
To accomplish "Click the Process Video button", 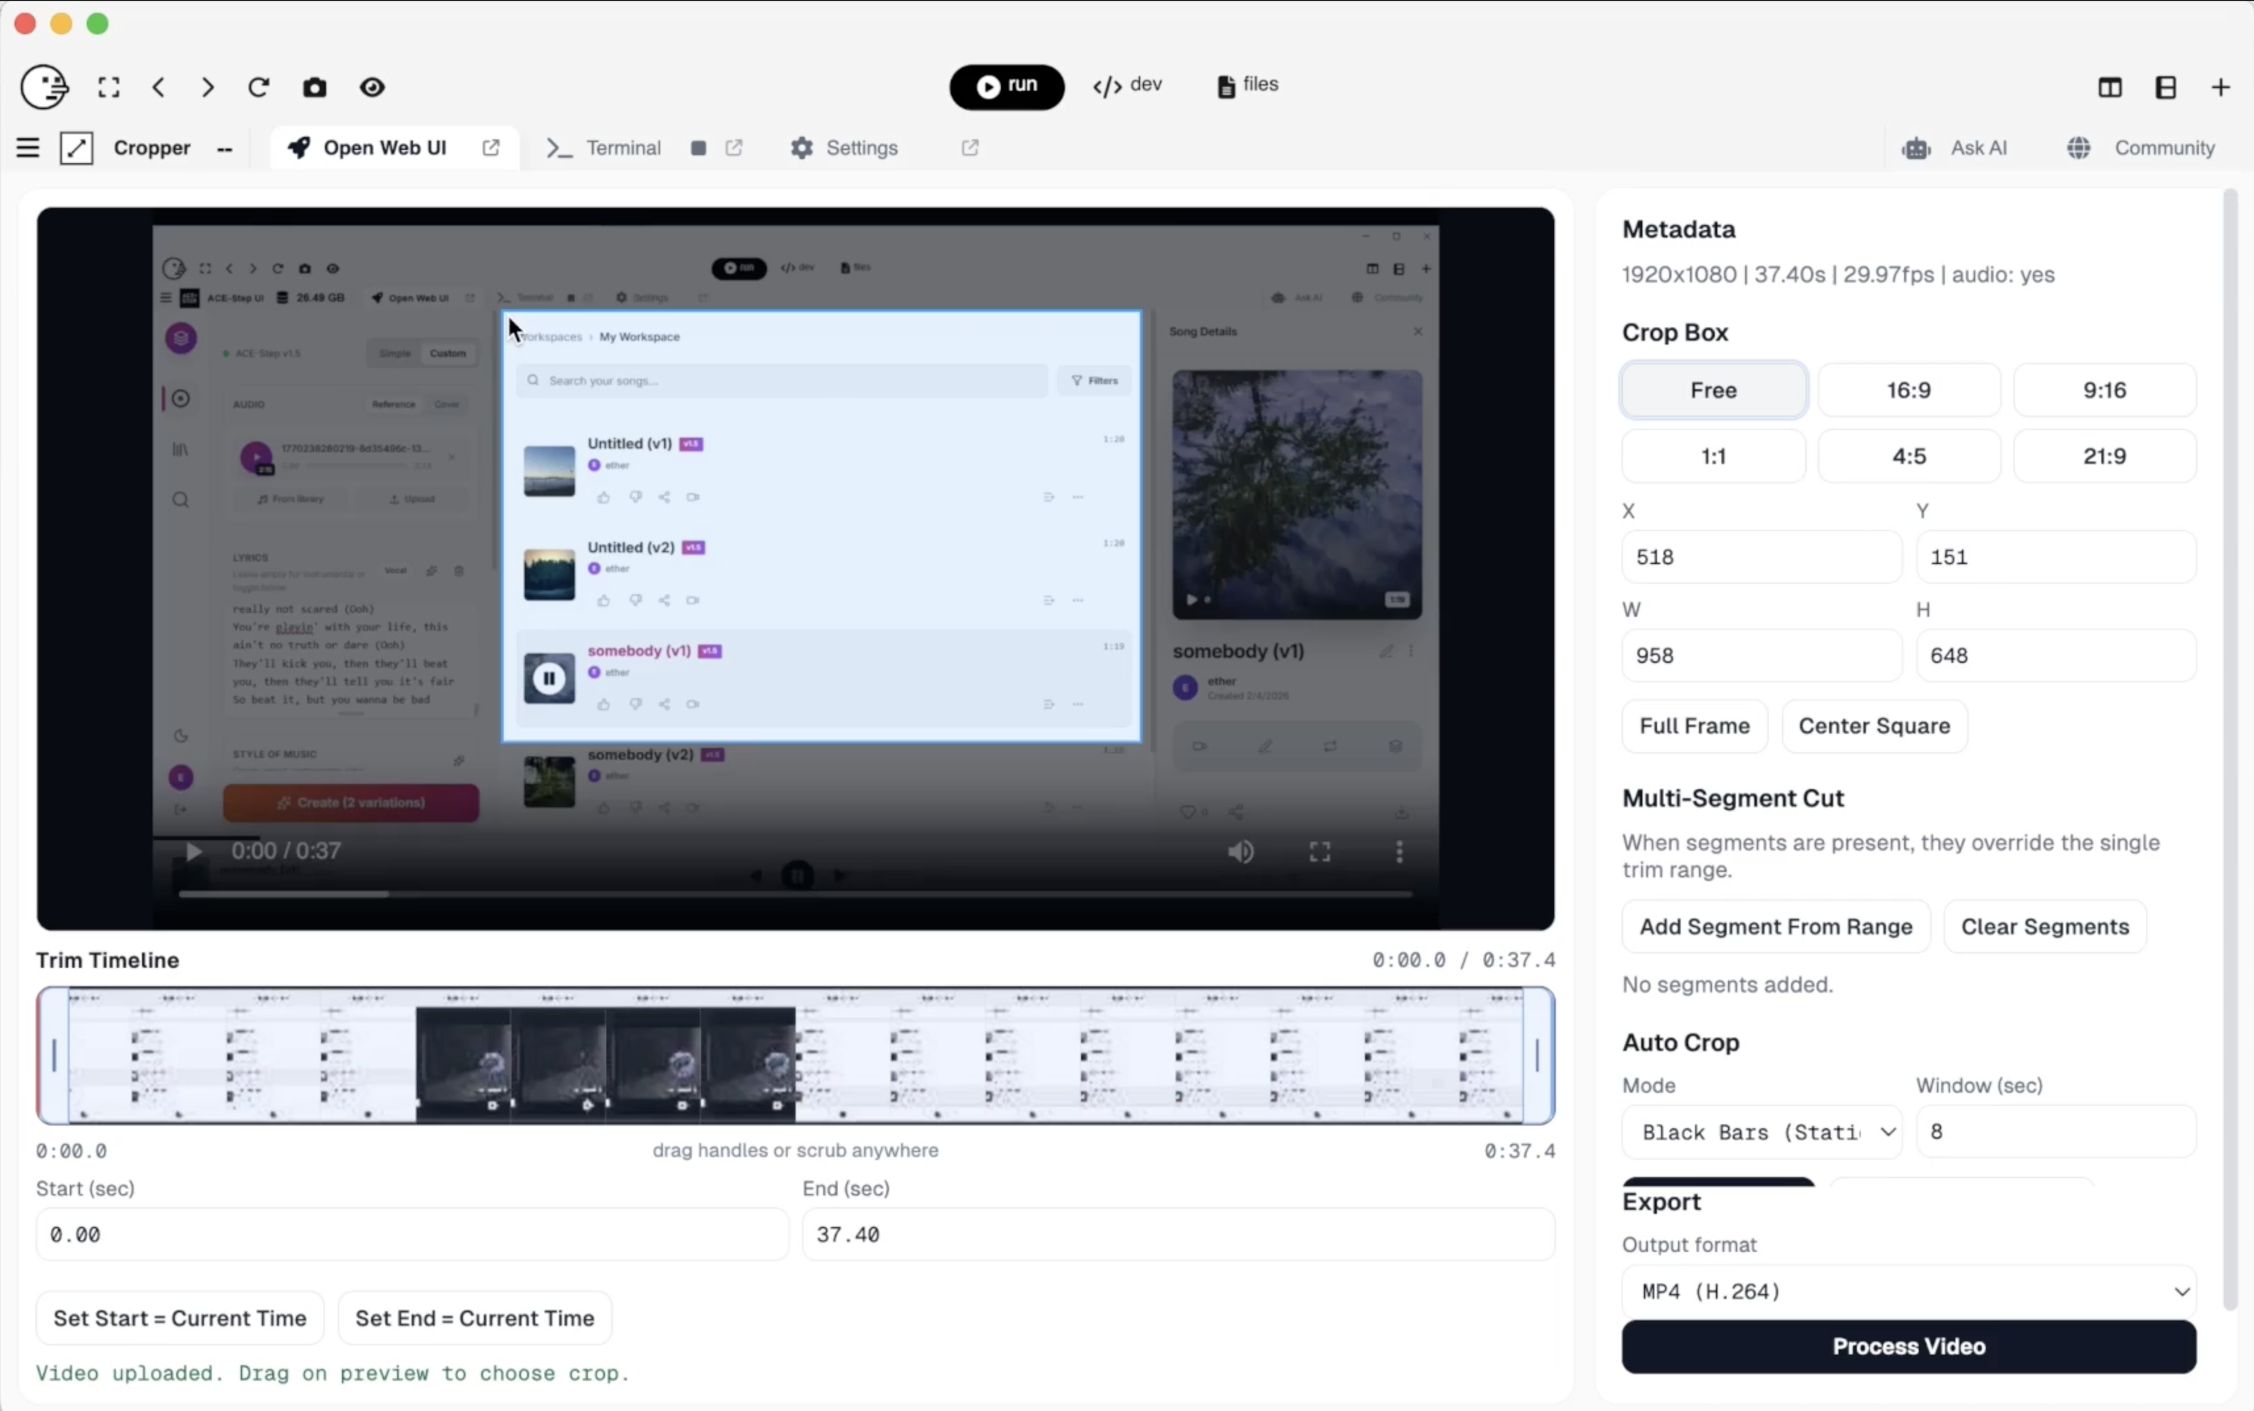I will click(1908, 1346).
